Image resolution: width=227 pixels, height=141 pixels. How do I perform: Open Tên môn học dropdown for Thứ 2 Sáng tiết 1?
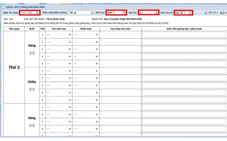(x=59, y=35)
